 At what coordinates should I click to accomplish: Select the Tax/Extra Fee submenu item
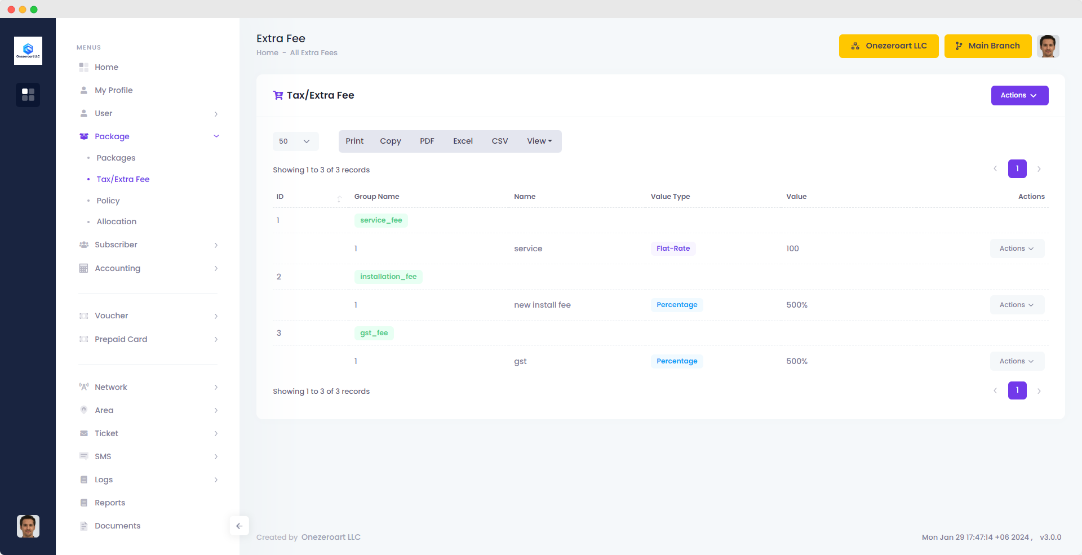coord(123,179)
